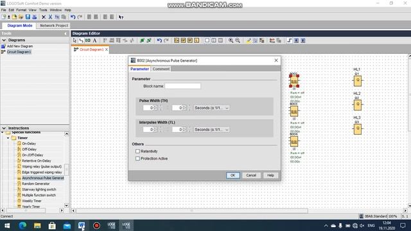Open Interpulse Width time unit dropdown
The height and width of the screenshot is (231, 411).
[211, 130]
